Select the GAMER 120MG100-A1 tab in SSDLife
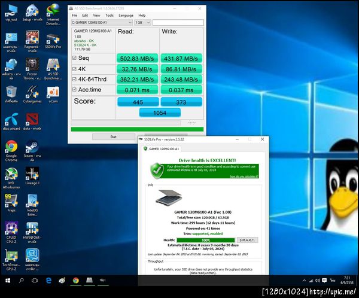The height and width of the screenshot is (298, 359). pos(162,149)
